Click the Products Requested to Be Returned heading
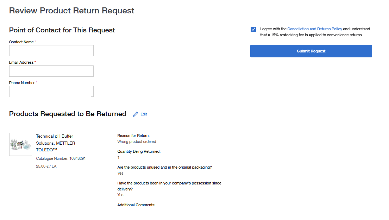Screen dimensions: 389x220 point(68,114)
